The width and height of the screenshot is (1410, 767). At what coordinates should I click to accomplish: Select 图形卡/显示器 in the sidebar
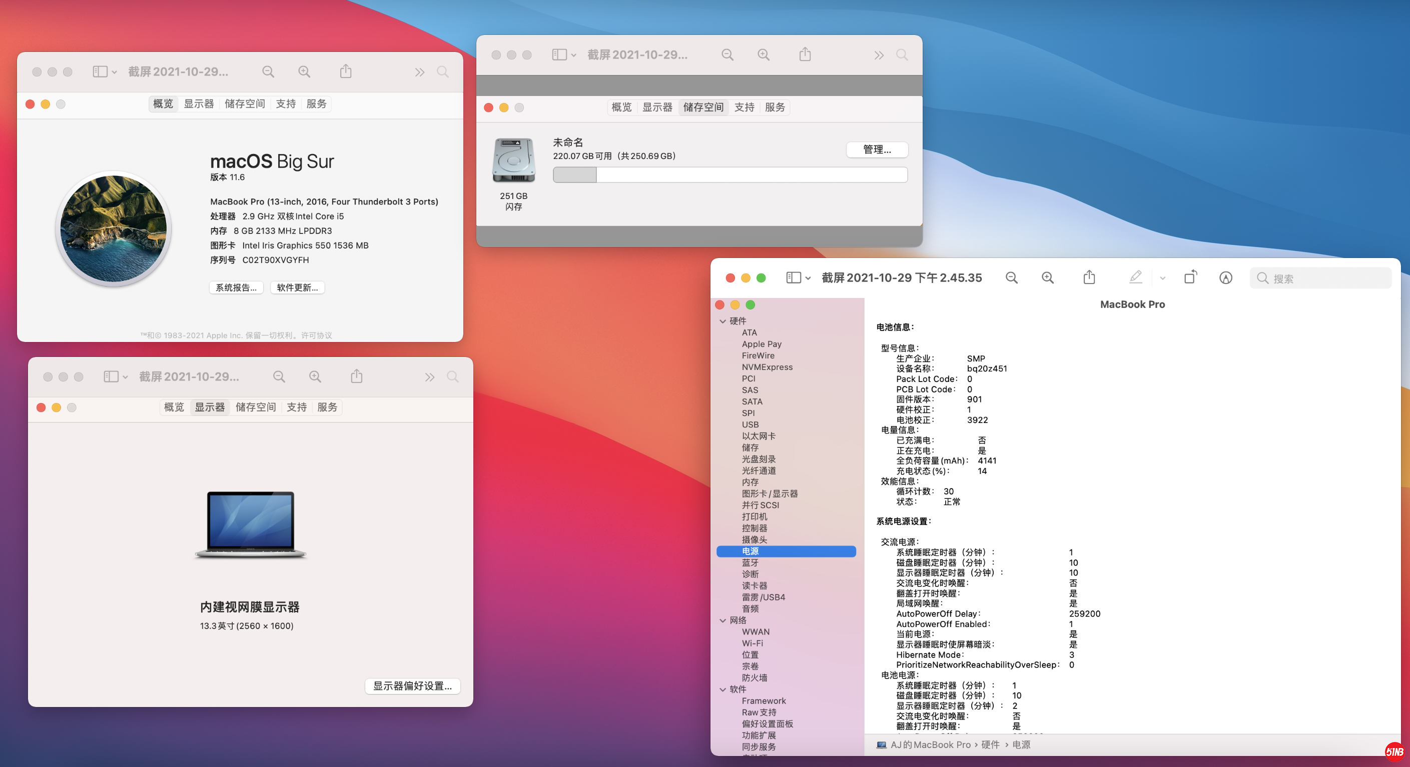click(x=770, y=494)
